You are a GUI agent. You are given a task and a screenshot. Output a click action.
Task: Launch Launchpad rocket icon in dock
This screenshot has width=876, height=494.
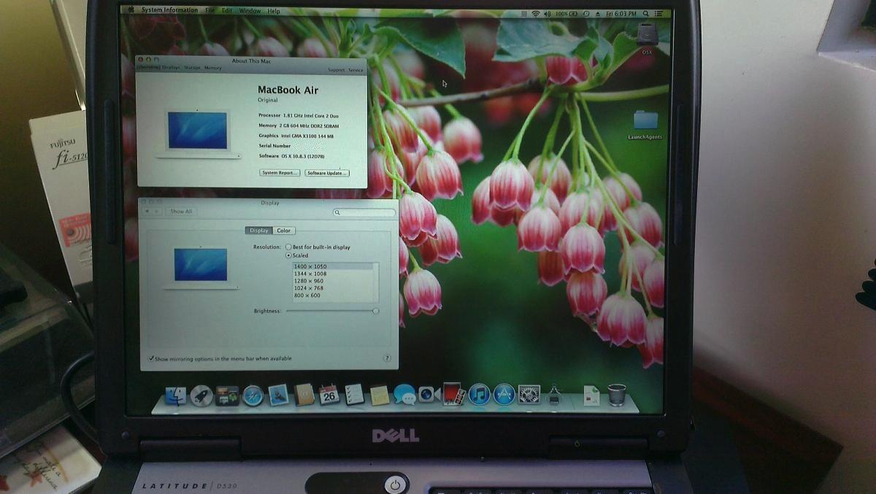pos(201,396)
